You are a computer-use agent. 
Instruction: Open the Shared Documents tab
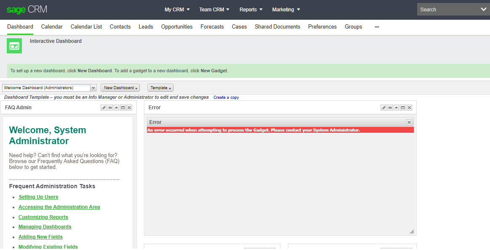tap(277, 27)
